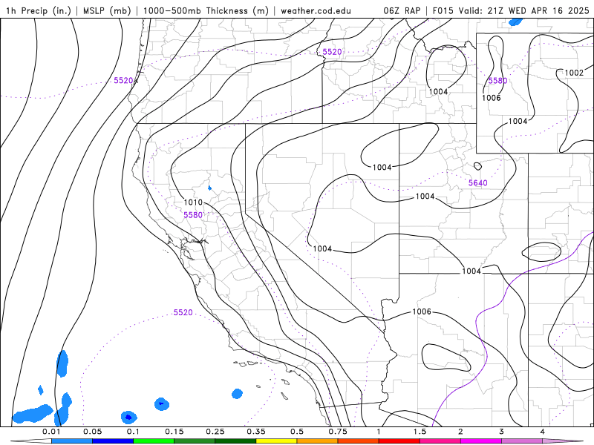
Task: Click the 0.25 legend value
Action: [215, 432]
